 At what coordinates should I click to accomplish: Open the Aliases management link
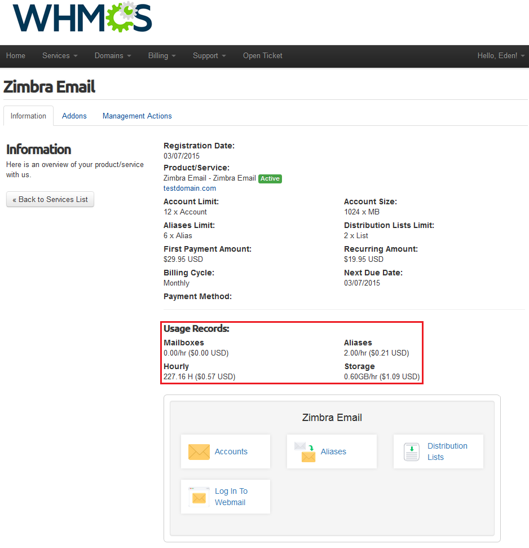pyautogui.click(x=333, y=451)
